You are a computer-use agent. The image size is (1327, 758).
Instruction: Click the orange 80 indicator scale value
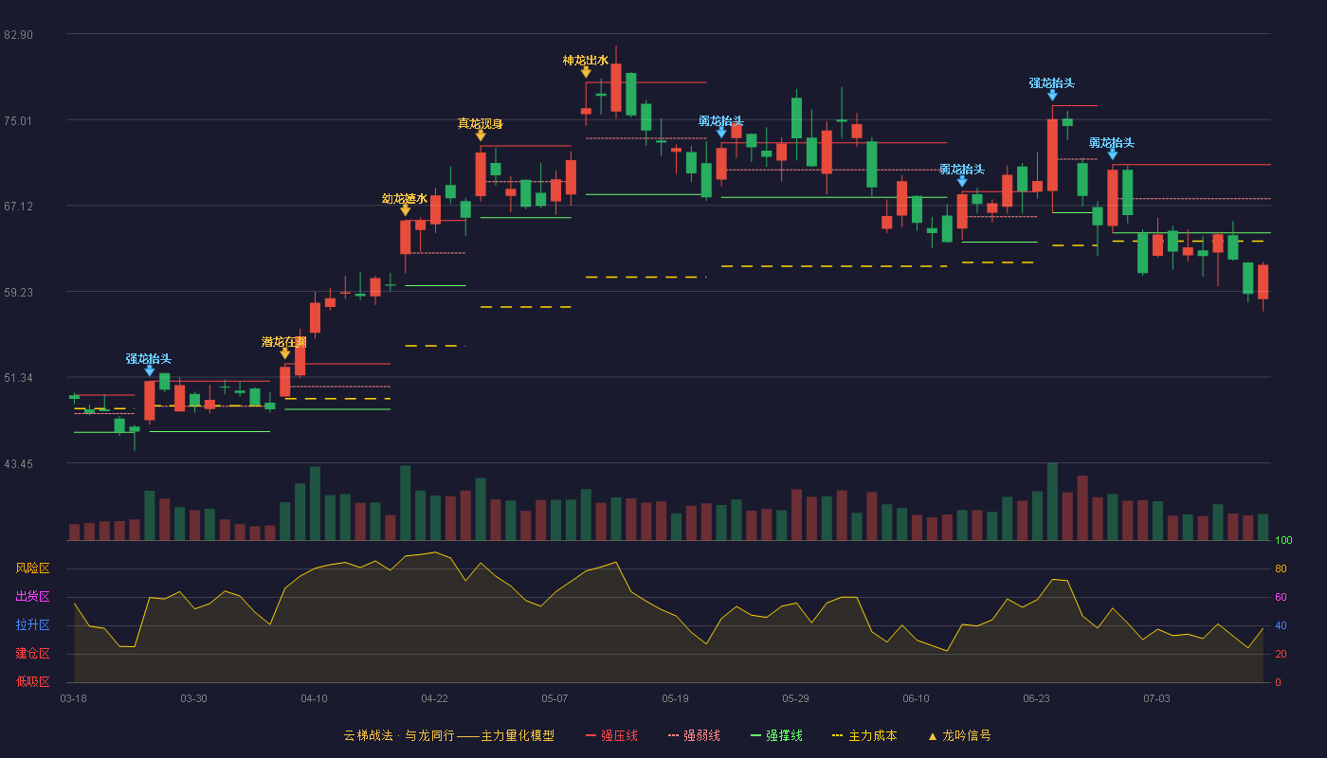(1281, 569)
